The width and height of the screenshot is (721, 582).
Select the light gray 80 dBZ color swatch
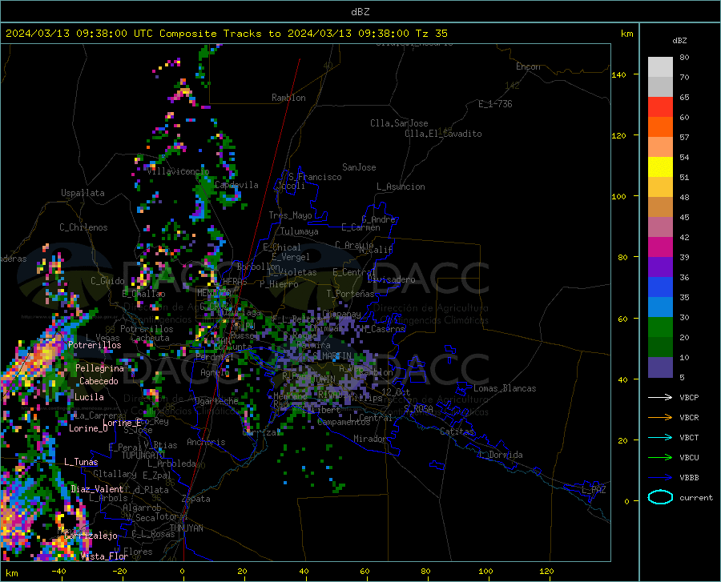(x=660, y=67)
